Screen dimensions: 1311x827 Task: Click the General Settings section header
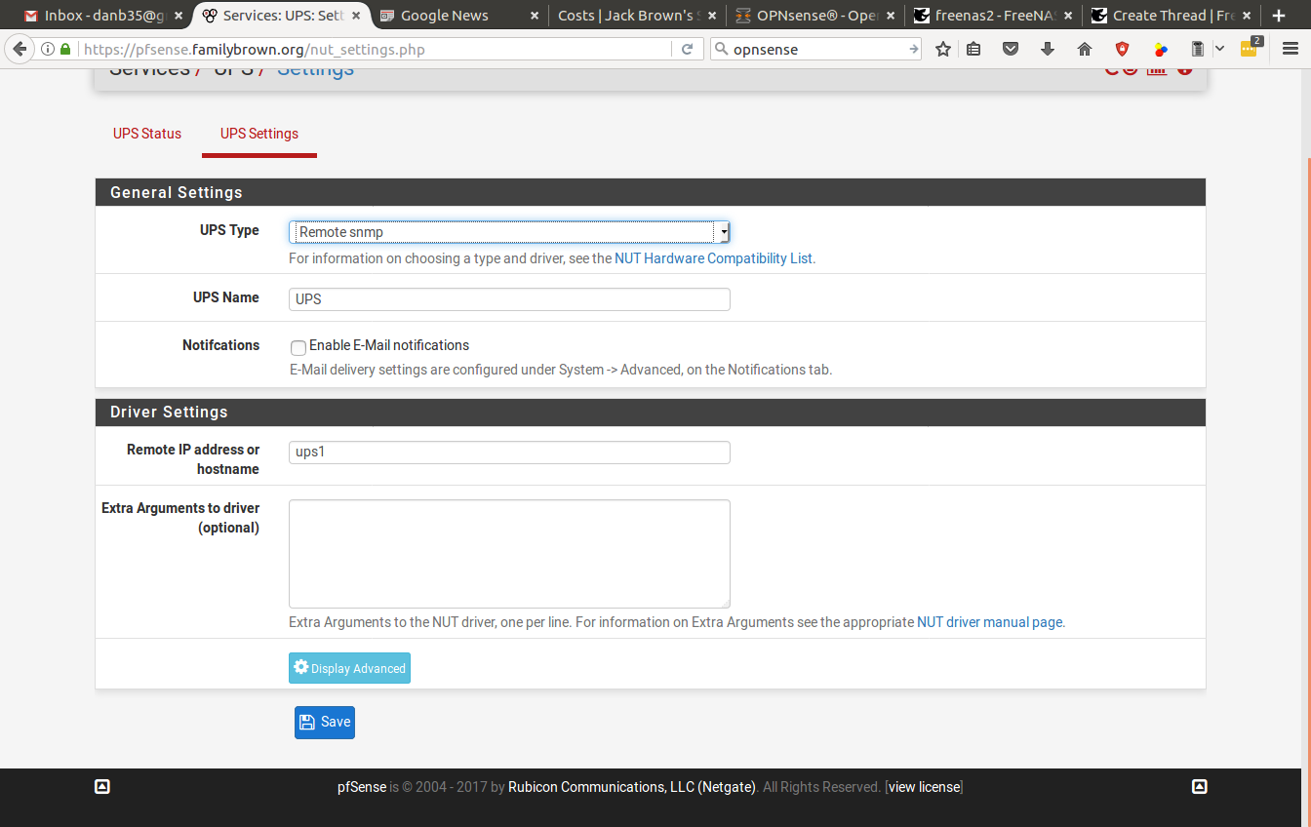click(651, 192)
